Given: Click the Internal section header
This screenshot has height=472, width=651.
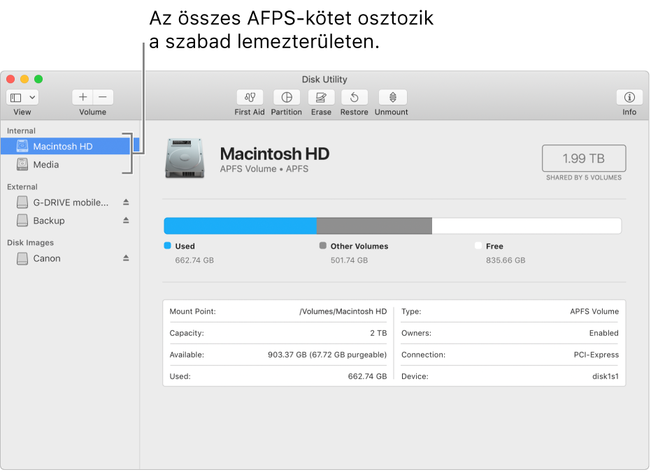Looking at the screenshot, I should pyautogui.click(x=21, y=131).
